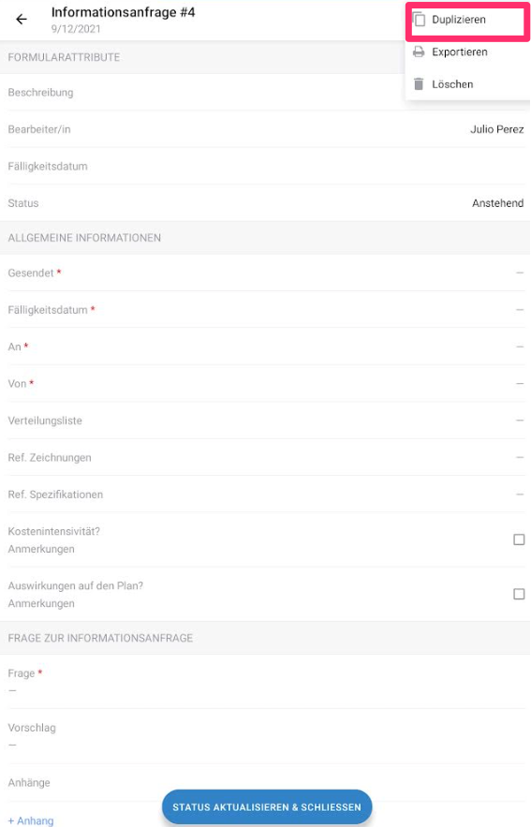
Task: Open Bearbeiter/in field with Julio Perez
Action: (265, 129)
